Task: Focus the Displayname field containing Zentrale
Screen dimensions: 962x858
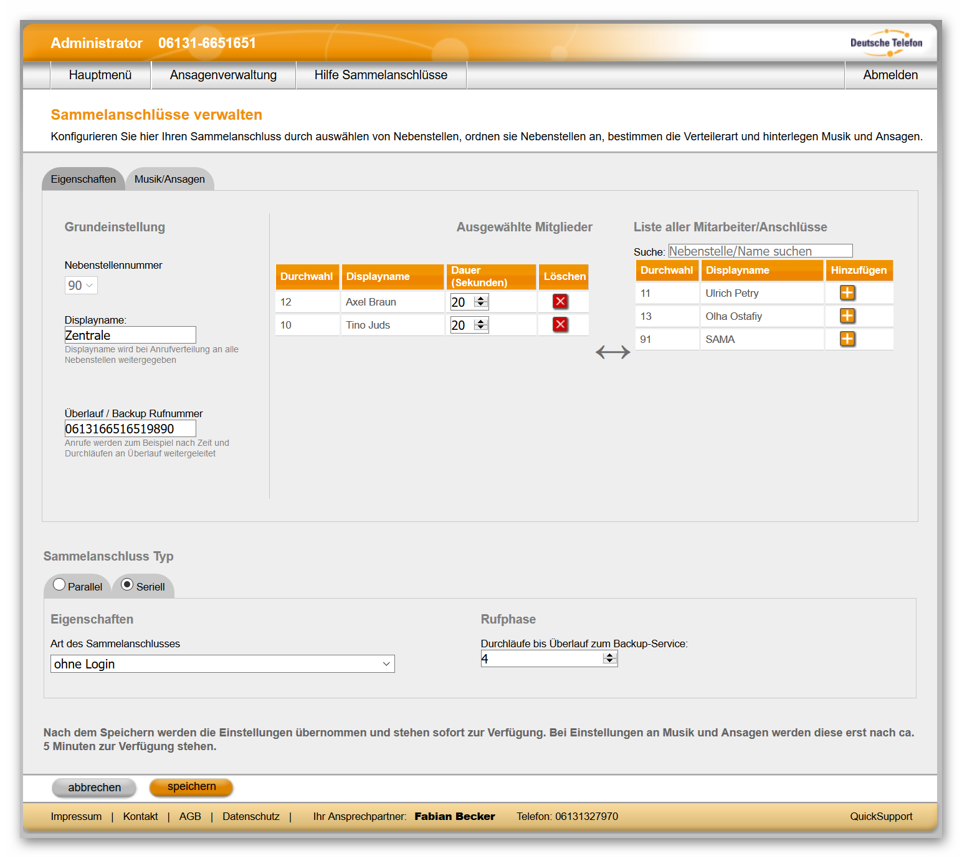Action: 130,335
